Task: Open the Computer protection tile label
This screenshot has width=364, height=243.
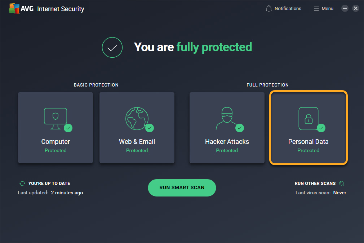Action: [56, 142]
